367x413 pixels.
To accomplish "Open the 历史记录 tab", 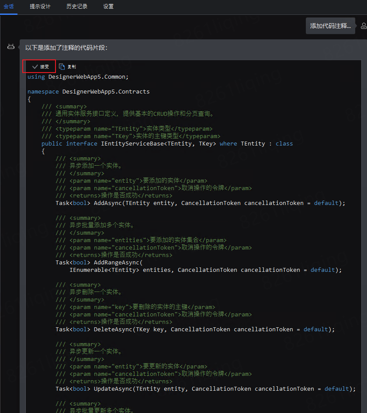I will [77, 7].
